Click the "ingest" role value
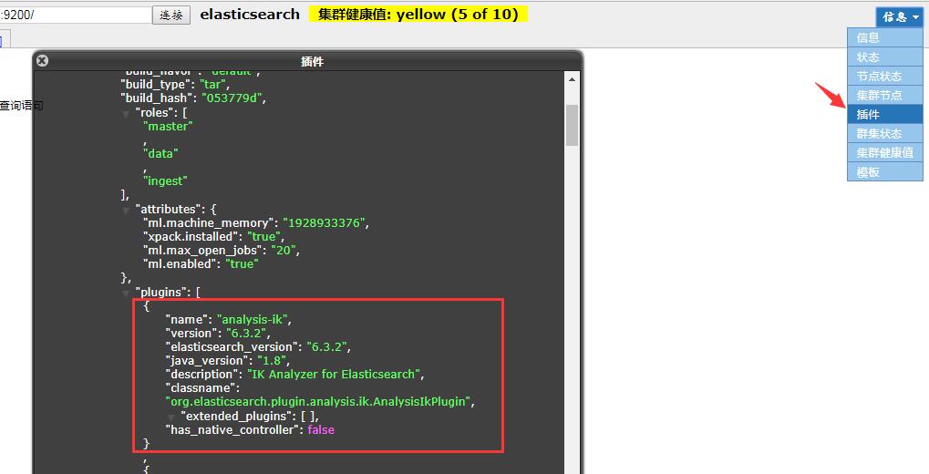 165,180
